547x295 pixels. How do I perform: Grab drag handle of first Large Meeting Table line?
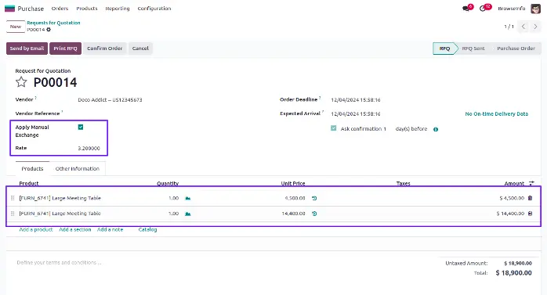(13, 198)
